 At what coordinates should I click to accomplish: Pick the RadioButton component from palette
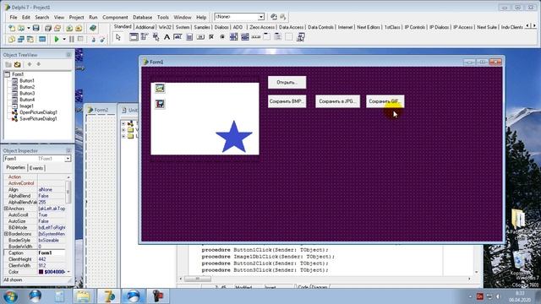coord(222,37)
